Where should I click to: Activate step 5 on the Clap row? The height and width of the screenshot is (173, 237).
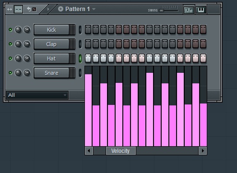(x=118, y=44)
